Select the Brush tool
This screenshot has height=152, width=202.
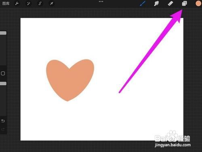[x=143, y=4]
